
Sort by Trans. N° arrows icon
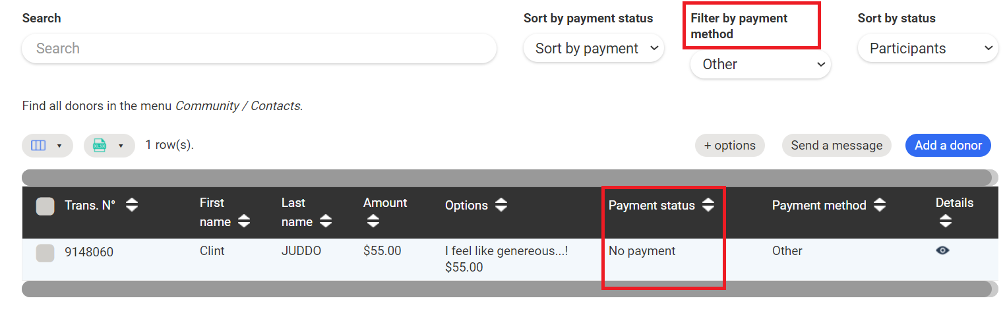pos(132,205)
